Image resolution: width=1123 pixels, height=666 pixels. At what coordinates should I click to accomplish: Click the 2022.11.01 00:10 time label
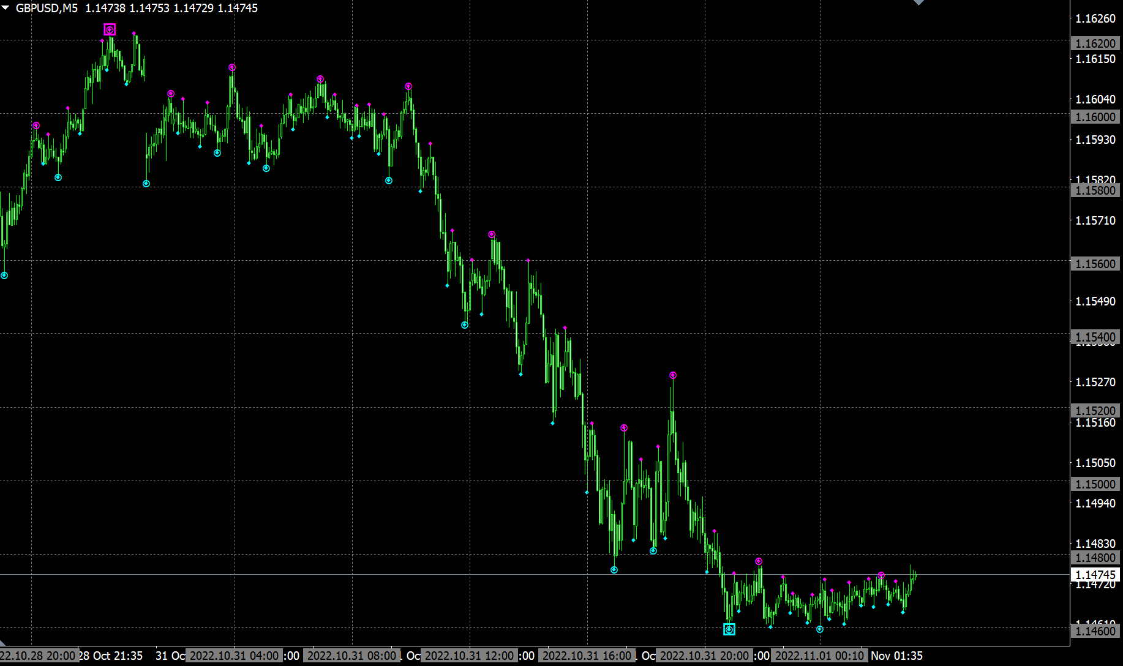[x=819, y=656]
